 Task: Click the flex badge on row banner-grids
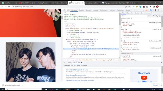[x=92, y=43]
